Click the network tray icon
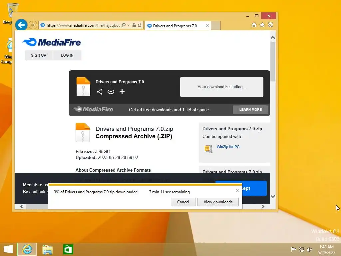This screenshot has height=256, width=341. pos(302,249)
